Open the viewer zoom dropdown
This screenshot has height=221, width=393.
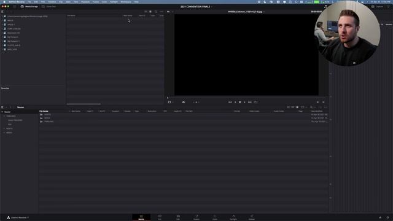tap(169, 12)
